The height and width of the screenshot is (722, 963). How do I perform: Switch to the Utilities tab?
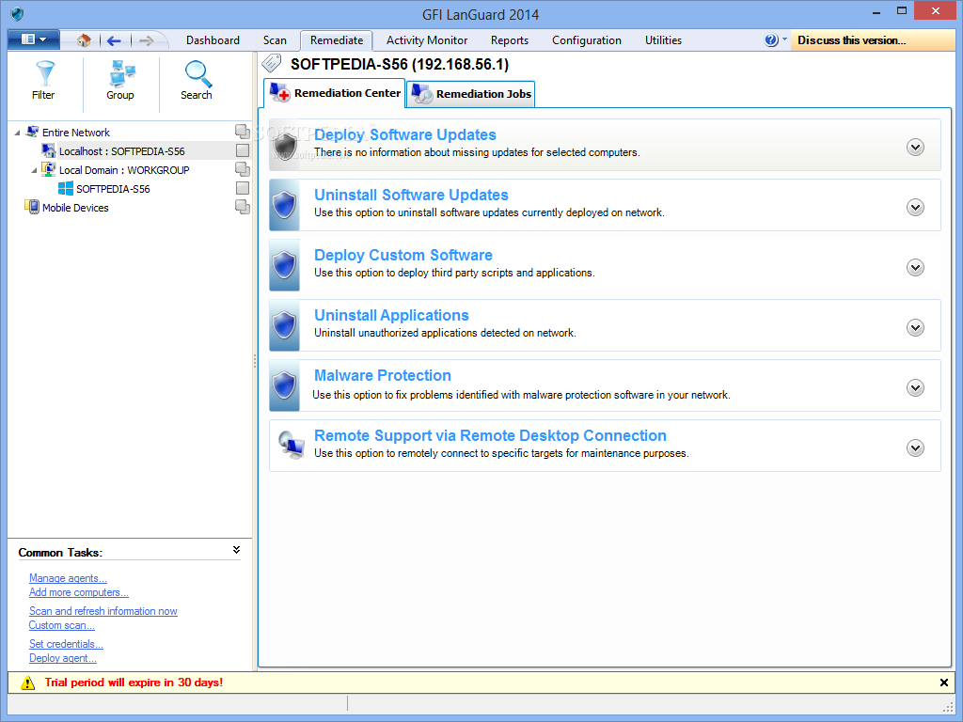click(663, 39)
